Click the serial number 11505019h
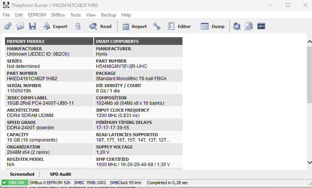The width and height of the screenshot is (312, 188). tap(19, 91)
